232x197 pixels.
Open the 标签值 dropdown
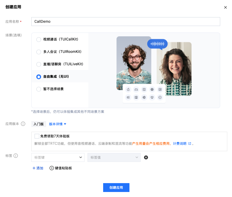point(114,157)
